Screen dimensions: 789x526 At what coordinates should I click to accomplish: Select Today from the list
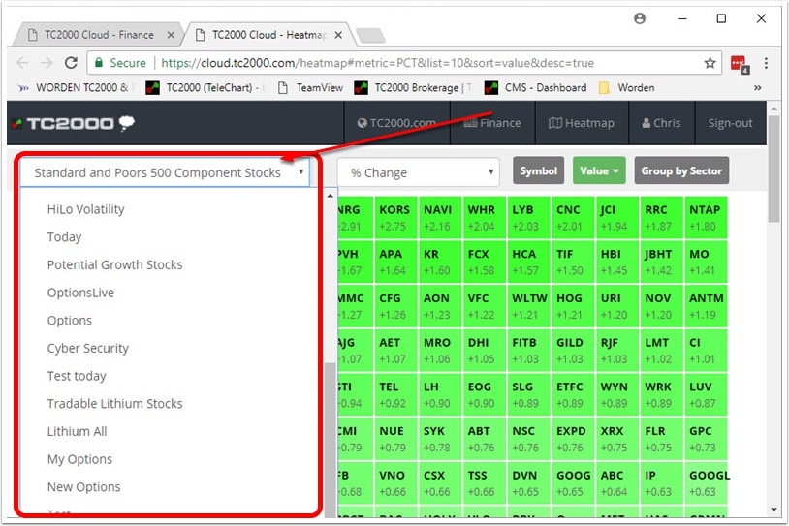coord(64,237)
